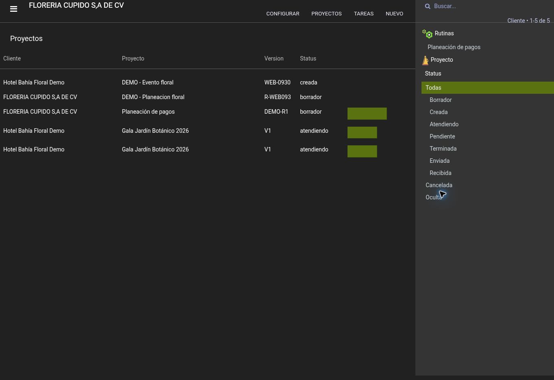
Task: Filter by Enviada status
Action: pos(439,161)
